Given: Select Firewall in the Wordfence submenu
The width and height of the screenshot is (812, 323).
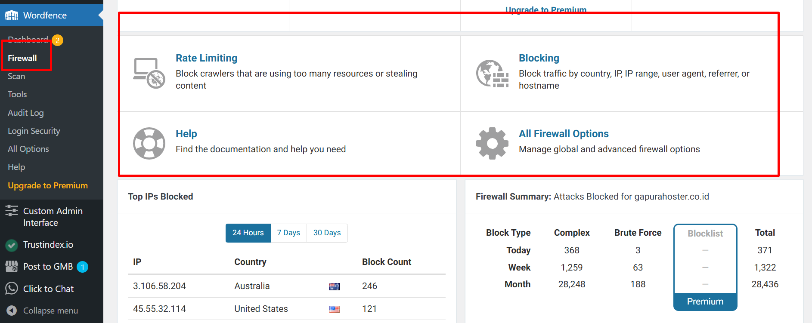Looking at the screenshot, I should point(22,58).
